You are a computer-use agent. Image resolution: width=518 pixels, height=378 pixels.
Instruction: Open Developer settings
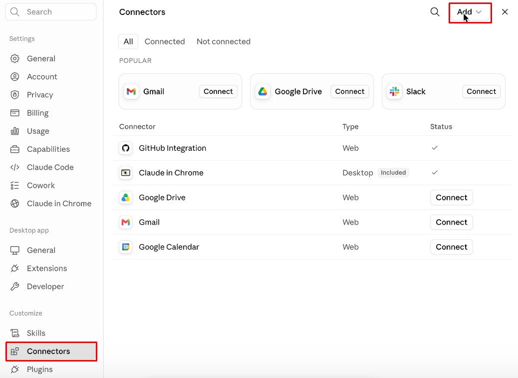(51, 287)
